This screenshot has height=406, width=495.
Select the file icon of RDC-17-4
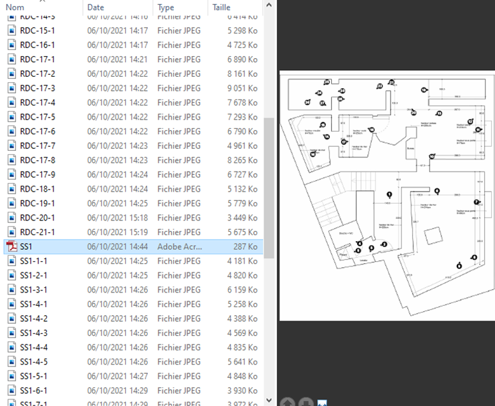(x=11, y=102)
